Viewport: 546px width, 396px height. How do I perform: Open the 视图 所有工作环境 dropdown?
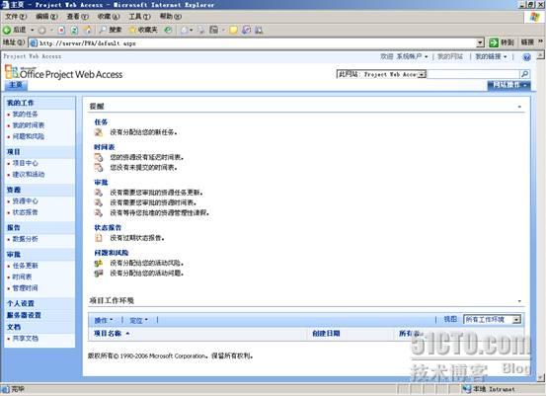(x=492, y=319)
